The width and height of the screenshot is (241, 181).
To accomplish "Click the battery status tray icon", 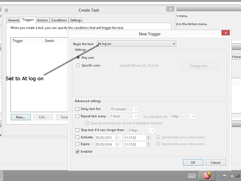I will pyautogui.click(x=232, y=176).
